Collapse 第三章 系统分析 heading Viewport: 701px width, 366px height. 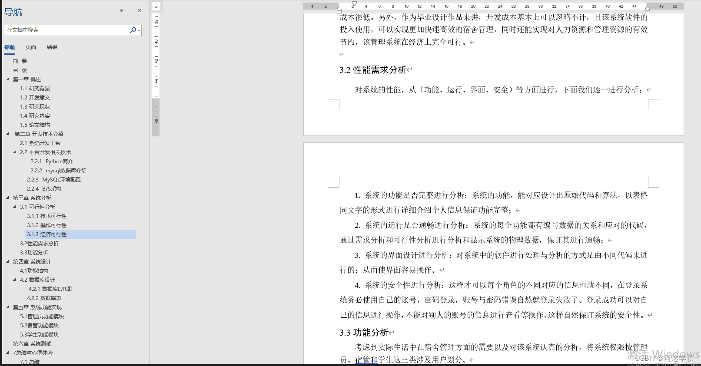[x=7, y=198]
